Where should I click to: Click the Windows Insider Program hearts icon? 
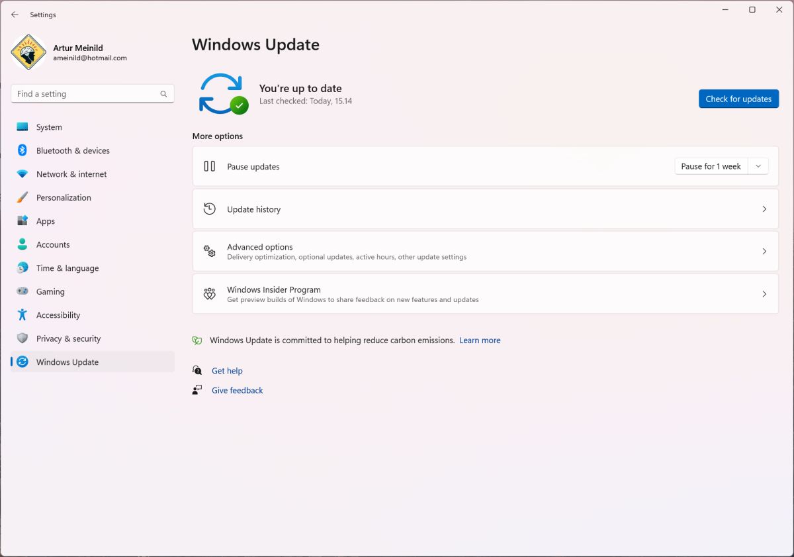coord(210,294)
